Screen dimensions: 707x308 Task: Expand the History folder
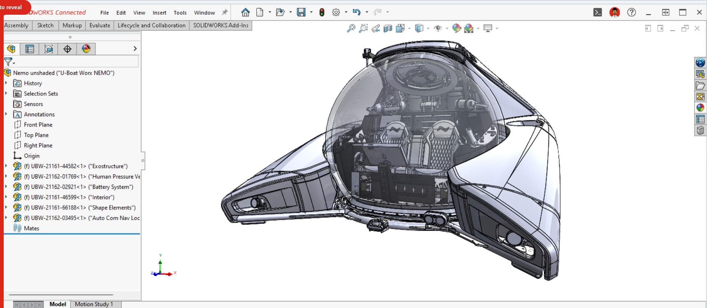point(6,83)
